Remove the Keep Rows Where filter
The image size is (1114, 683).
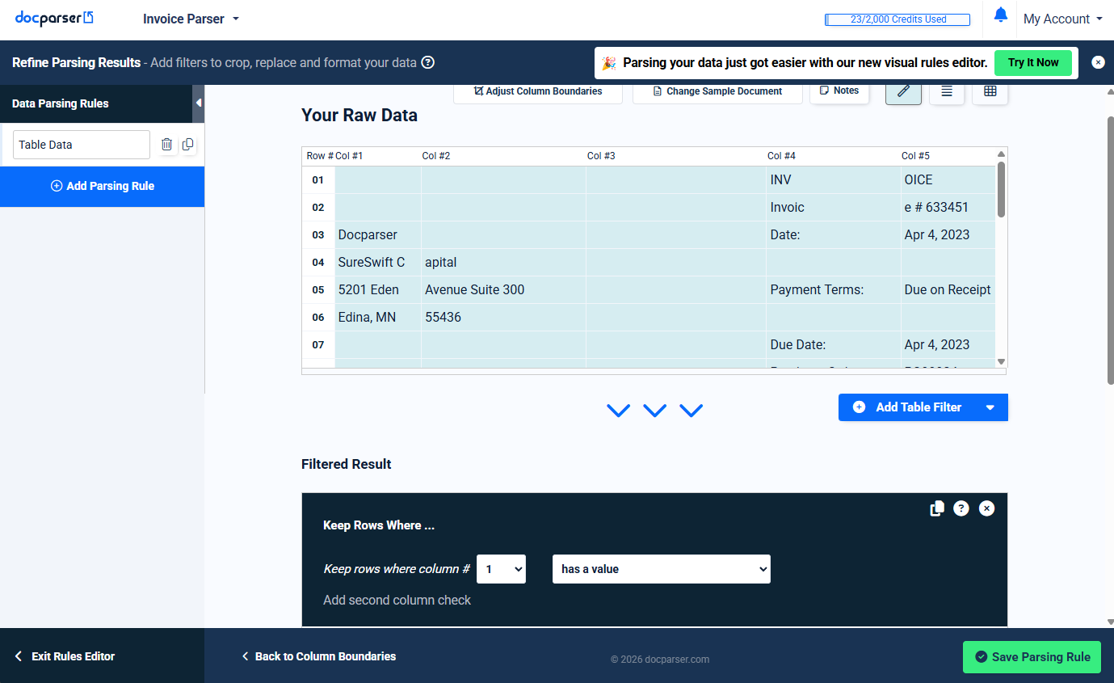[986, 508]
